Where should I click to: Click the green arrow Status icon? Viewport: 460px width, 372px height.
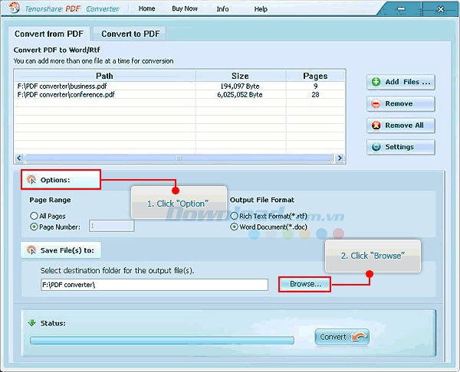(x=32, y=322)
